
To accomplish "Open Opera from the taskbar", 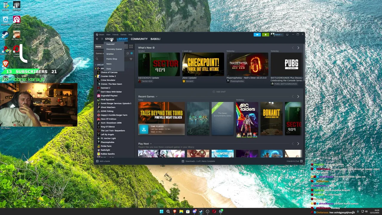I will (214, 211).
